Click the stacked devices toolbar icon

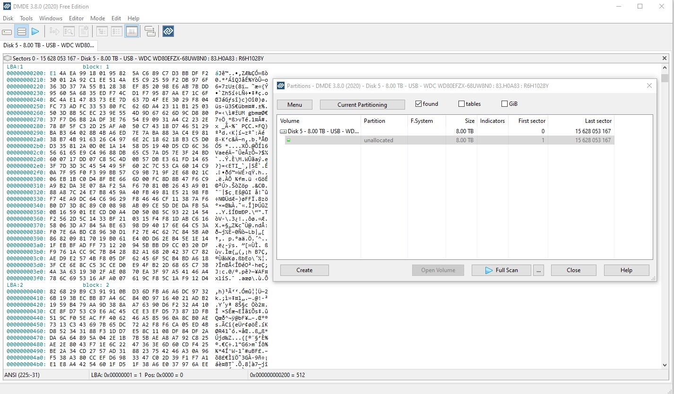pyautogui.click(x=150, y=32)
